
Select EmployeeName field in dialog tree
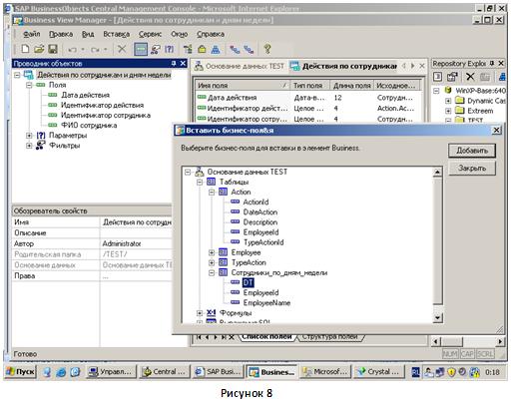click(x=266, y=303)
